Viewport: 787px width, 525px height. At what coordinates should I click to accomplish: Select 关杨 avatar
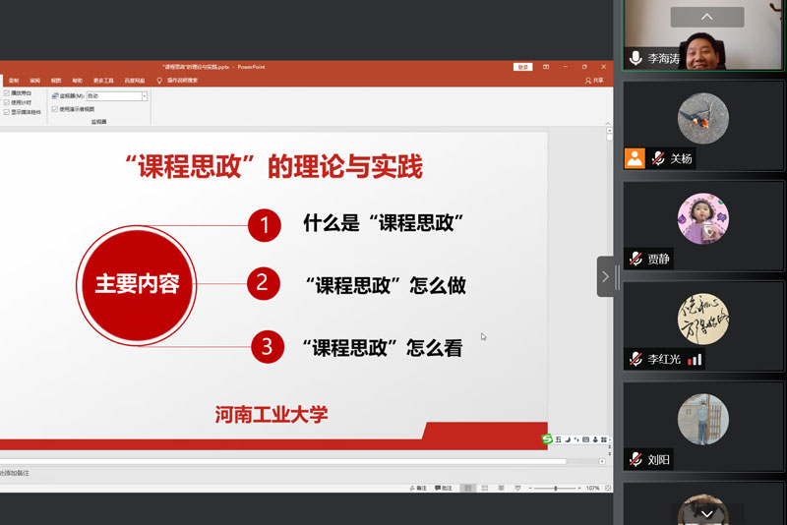pos(702,118)
